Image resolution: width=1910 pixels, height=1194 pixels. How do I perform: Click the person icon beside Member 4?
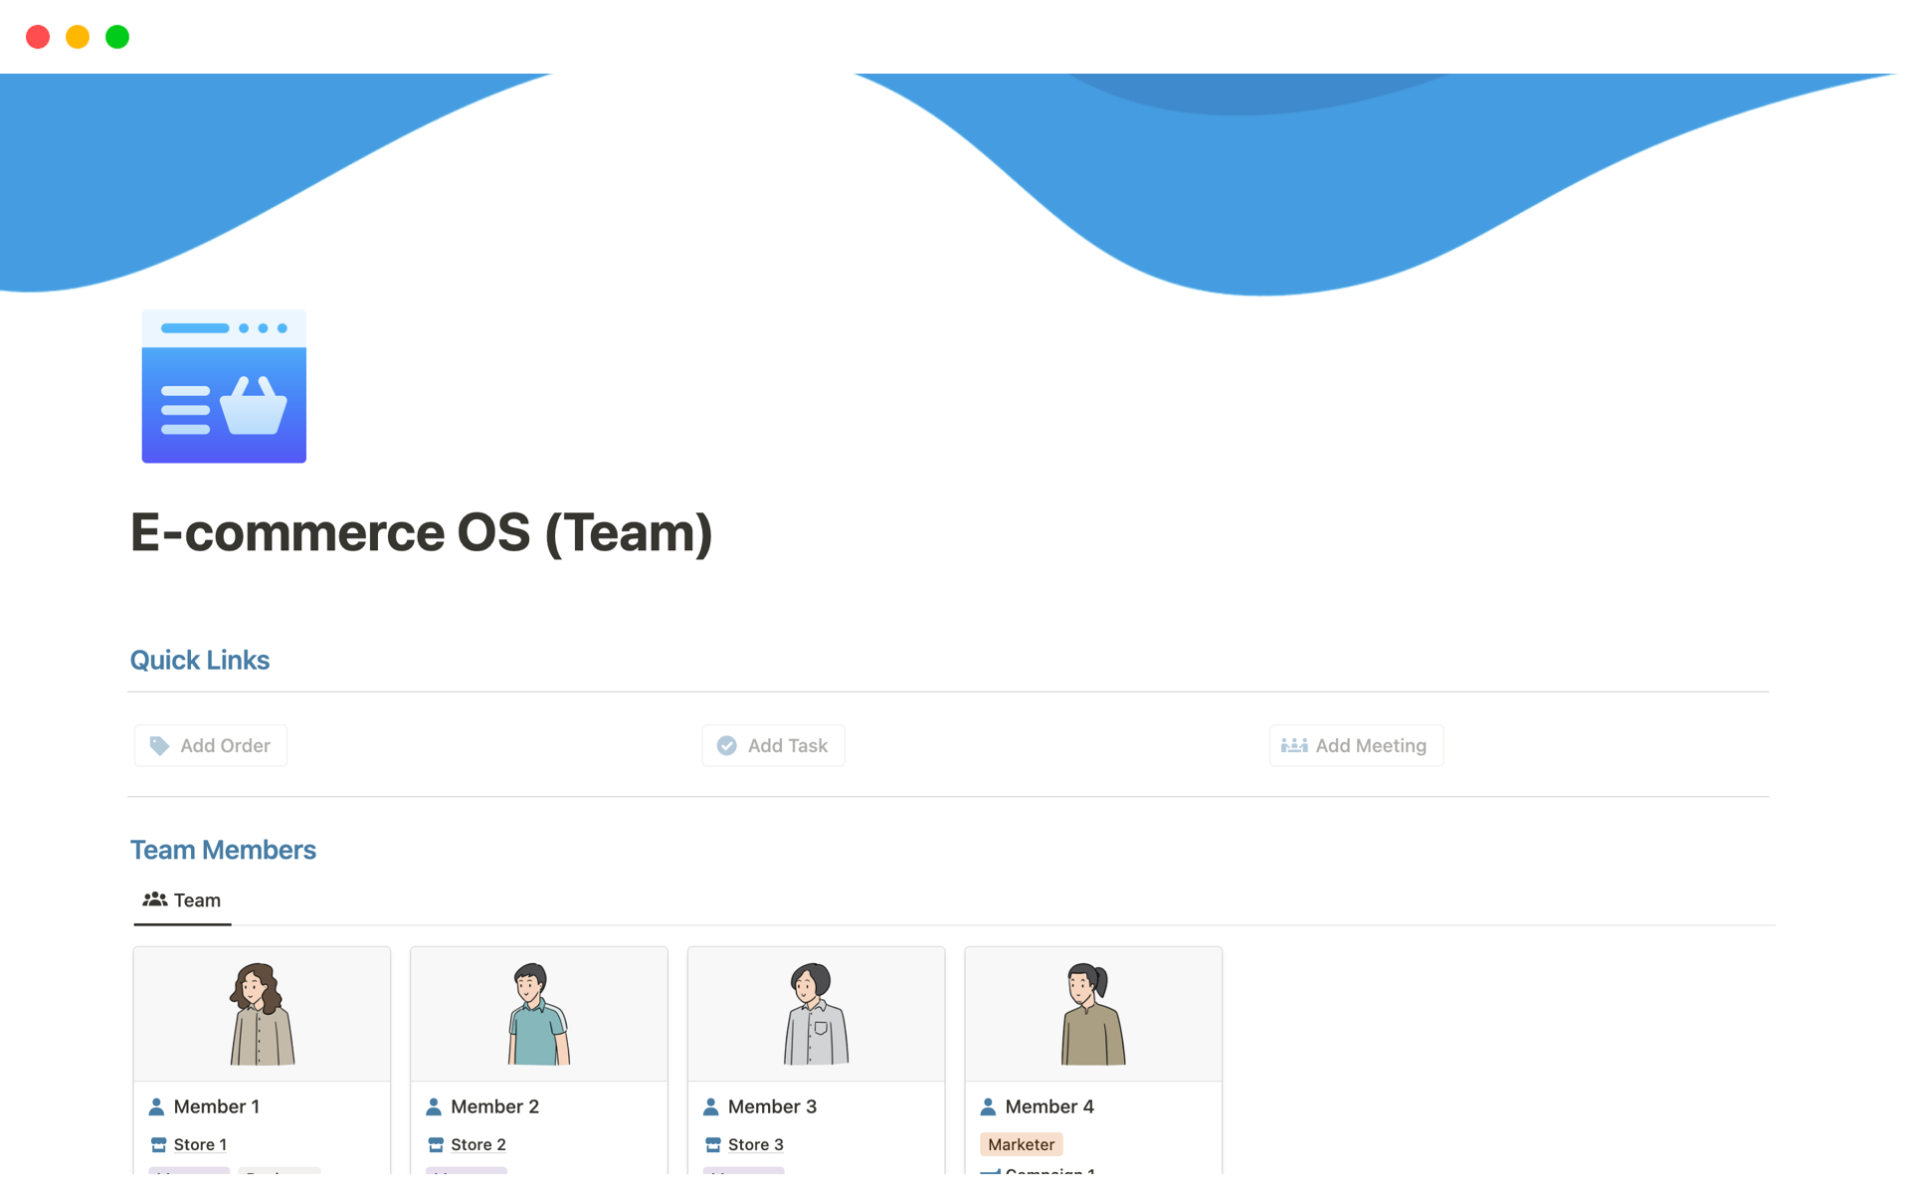coord(989,1105)
